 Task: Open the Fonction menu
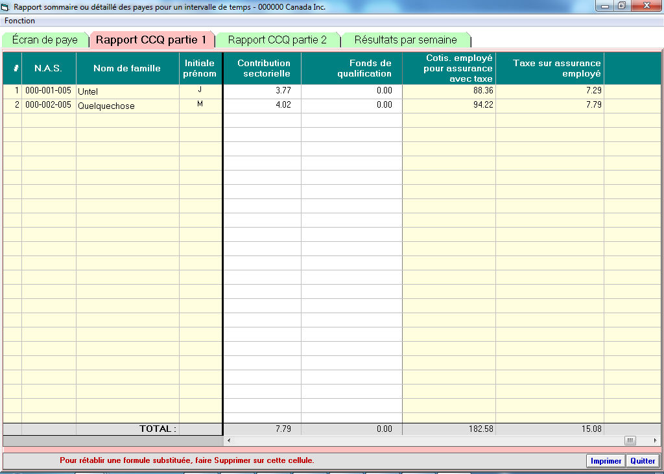tap(20, 21)
